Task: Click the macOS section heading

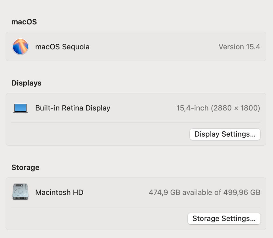Action: (24, 22)
